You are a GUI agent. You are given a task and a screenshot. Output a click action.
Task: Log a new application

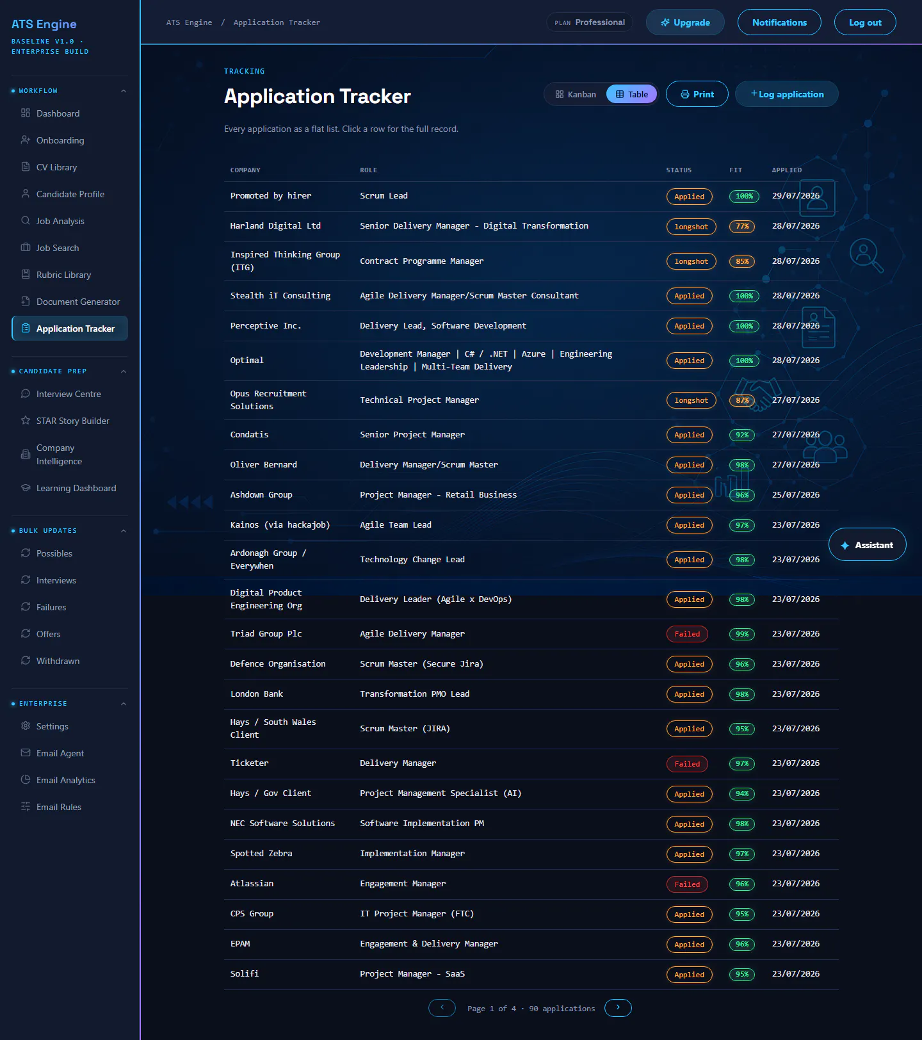click(x=787, y=94)
